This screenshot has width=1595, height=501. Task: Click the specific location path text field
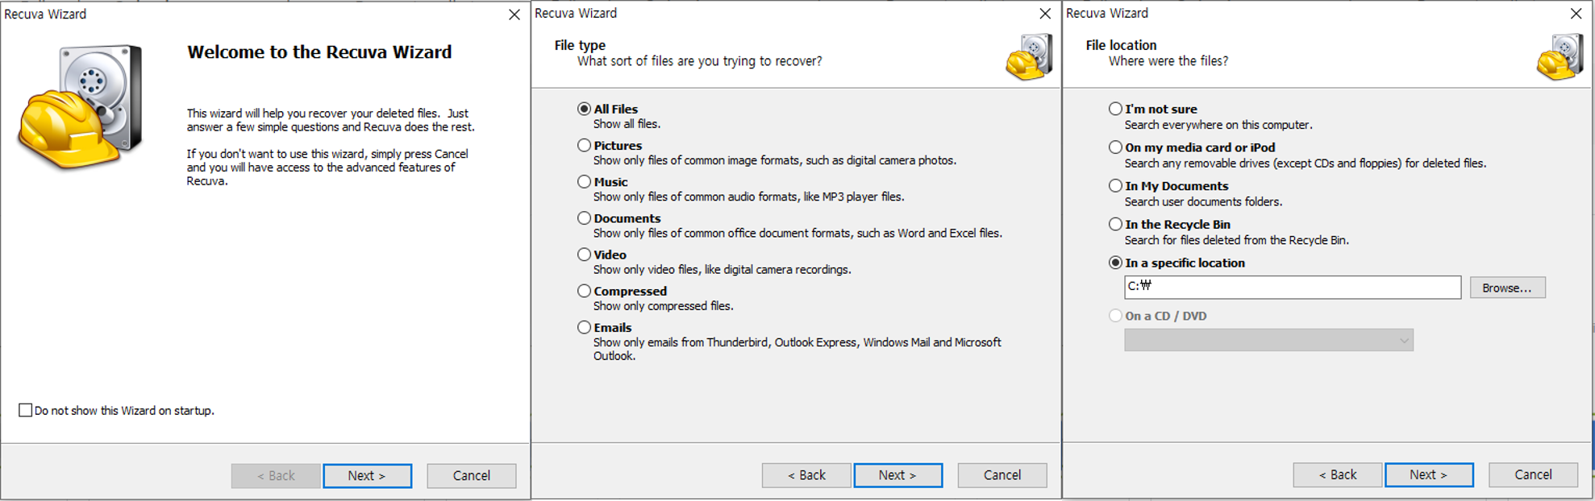1292,287
